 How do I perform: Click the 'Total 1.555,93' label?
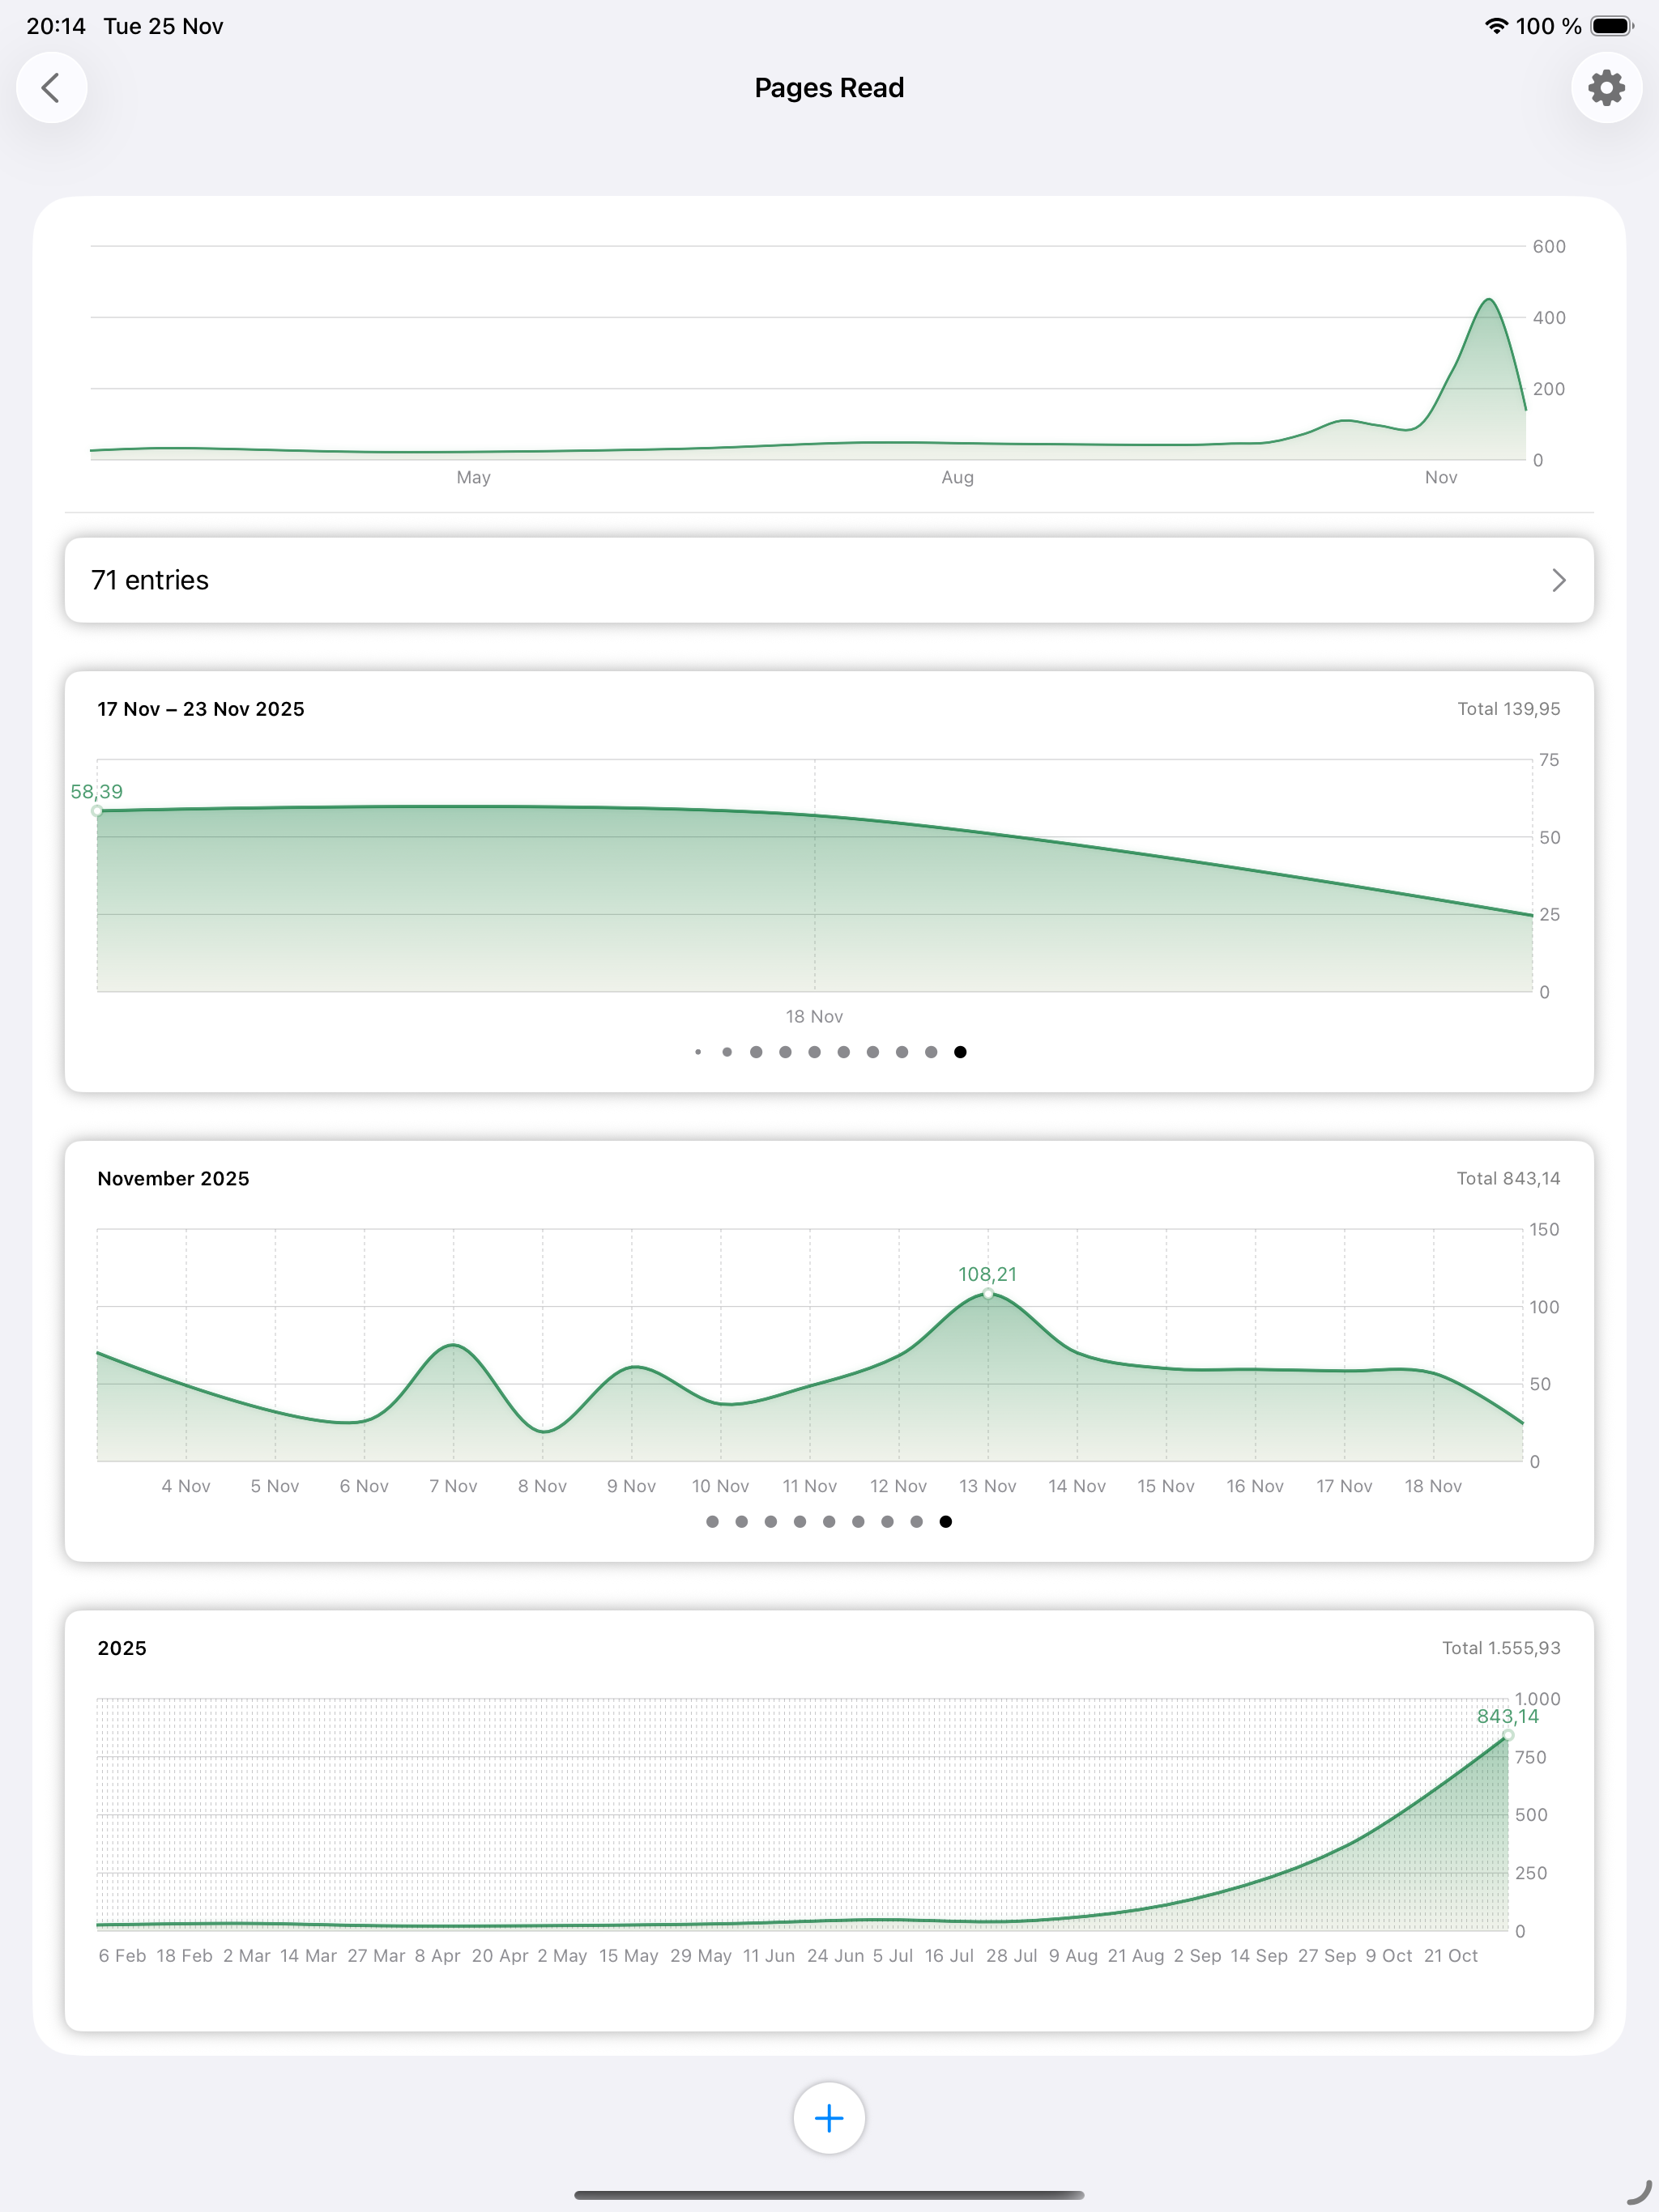coord(1501,1648)
